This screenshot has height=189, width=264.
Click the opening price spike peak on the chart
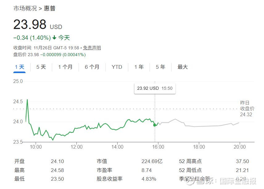27,100
